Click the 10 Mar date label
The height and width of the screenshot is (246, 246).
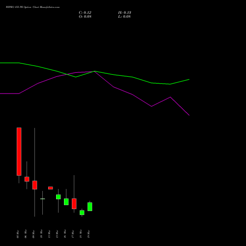pos(41,234)
